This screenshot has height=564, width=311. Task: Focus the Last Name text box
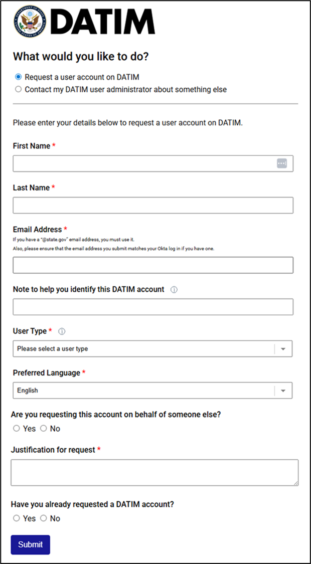click(x=153, y=206)
